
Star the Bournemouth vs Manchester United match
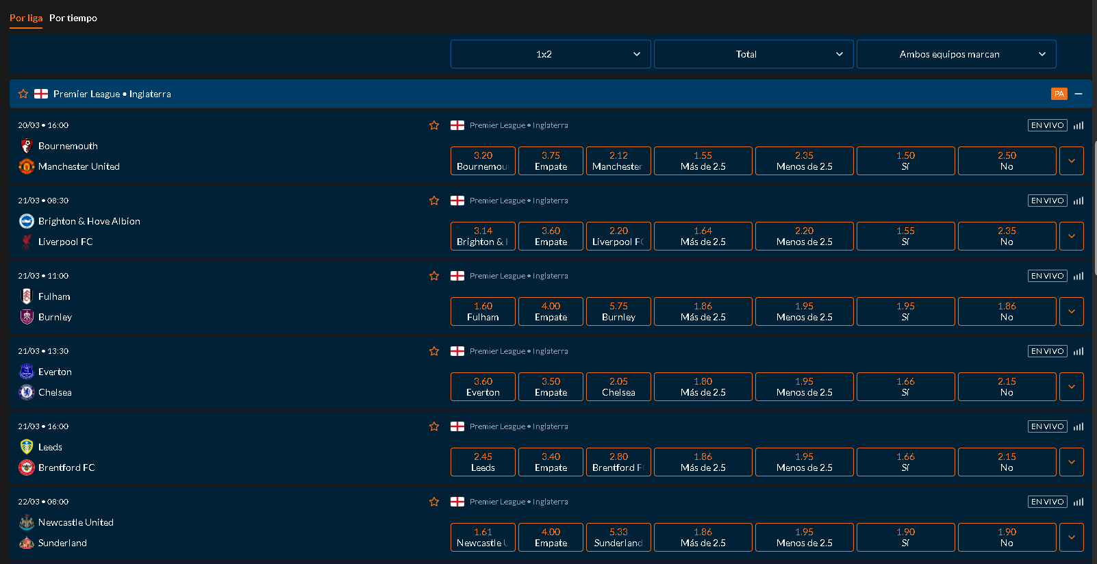point(434,125)
